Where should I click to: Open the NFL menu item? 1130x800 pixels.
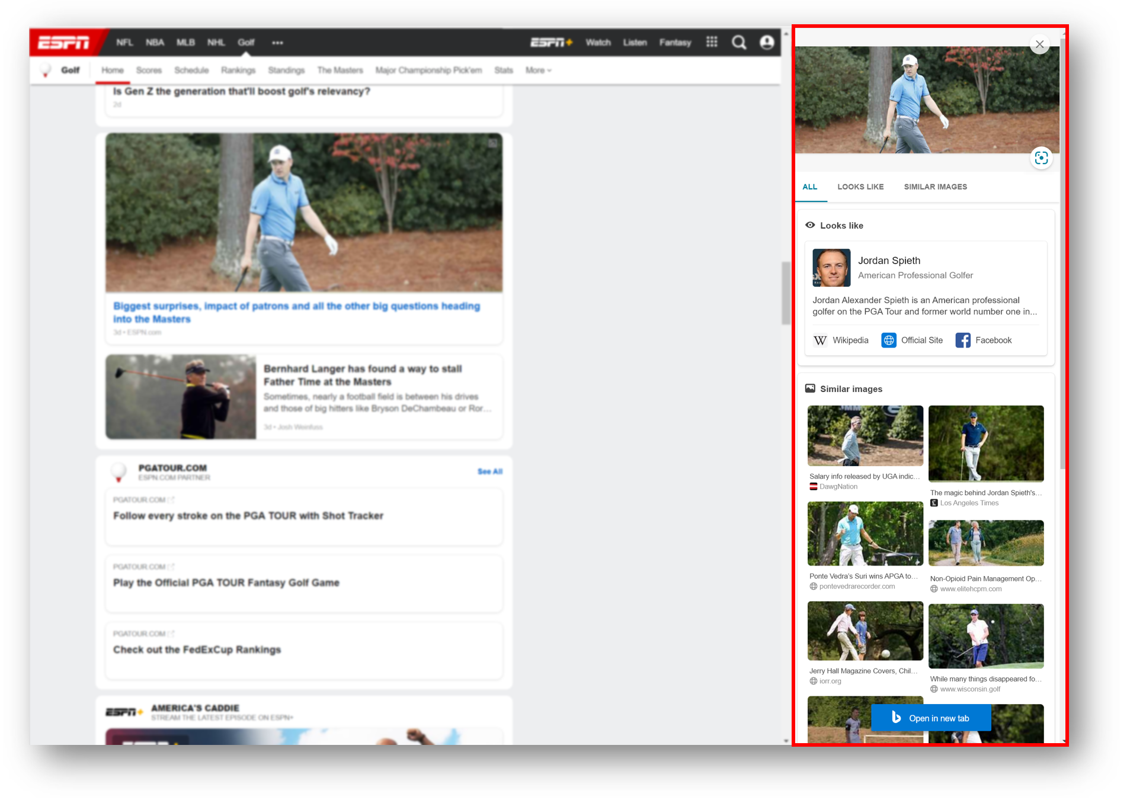[x=124, y=43]
